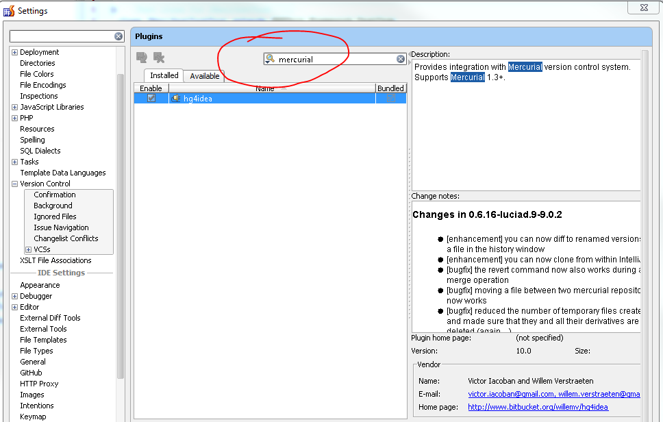The height and width of the screenshot is (422, 663).
Task: Select Images settings
Action: 32,395
